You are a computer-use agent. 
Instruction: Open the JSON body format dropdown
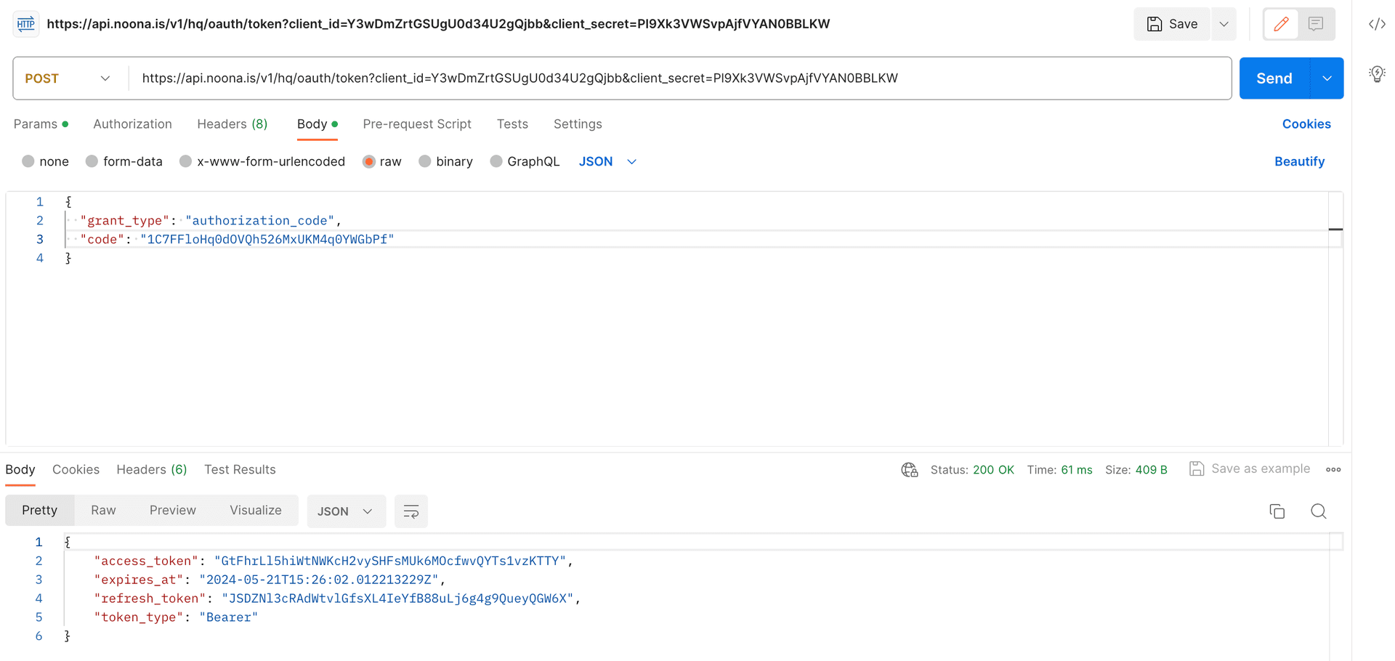coord(607,161)
